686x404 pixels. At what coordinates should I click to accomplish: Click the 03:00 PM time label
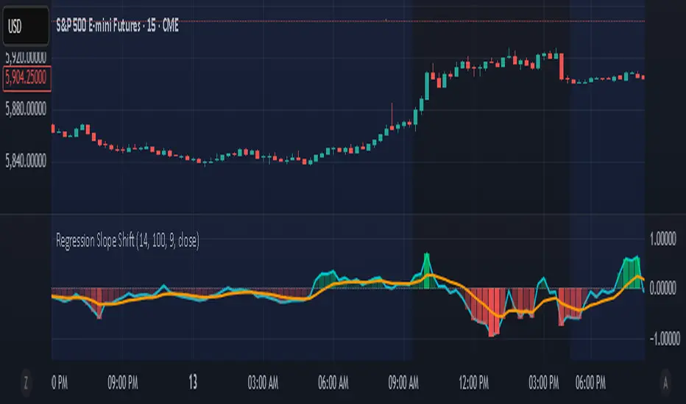coord(543,382)
